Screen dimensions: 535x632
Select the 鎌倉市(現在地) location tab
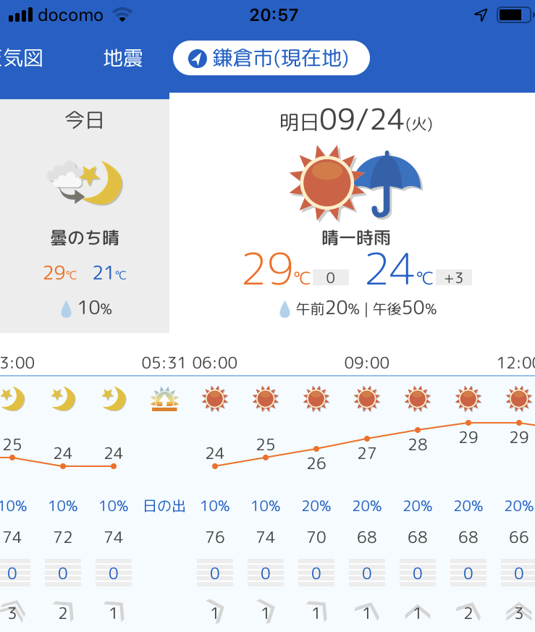tap(271, 58)
